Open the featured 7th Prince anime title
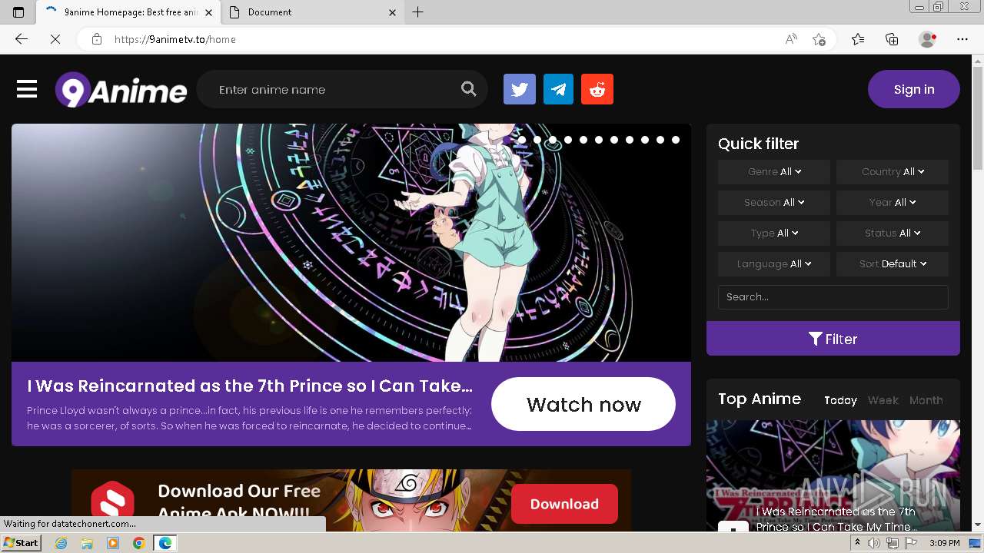 coord(250,386)
